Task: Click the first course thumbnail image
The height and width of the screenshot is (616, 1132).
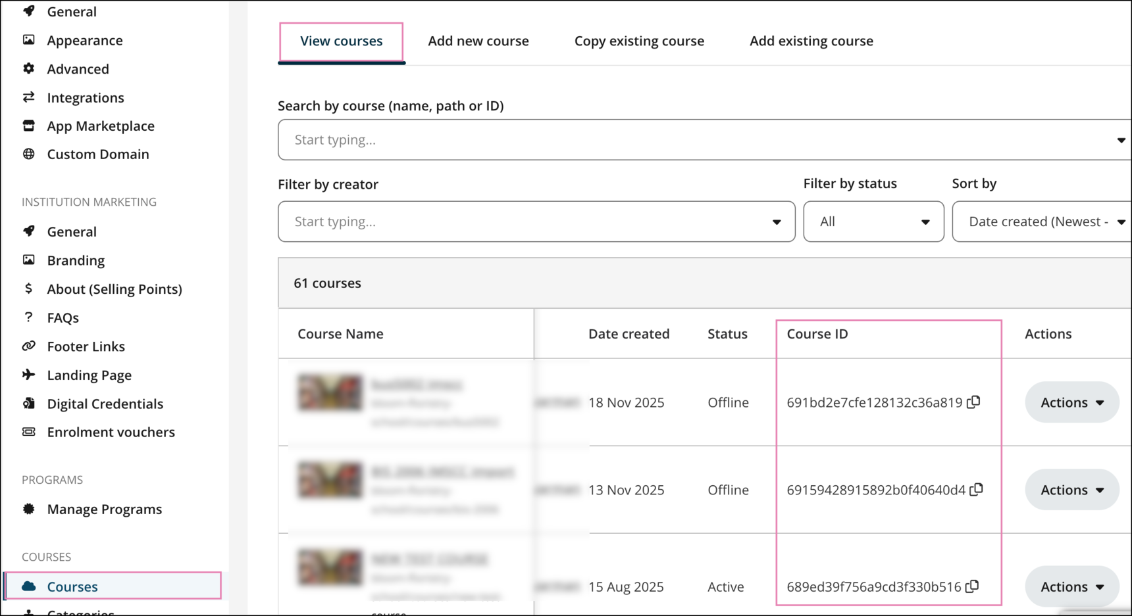Action: (x=330, y=392)
